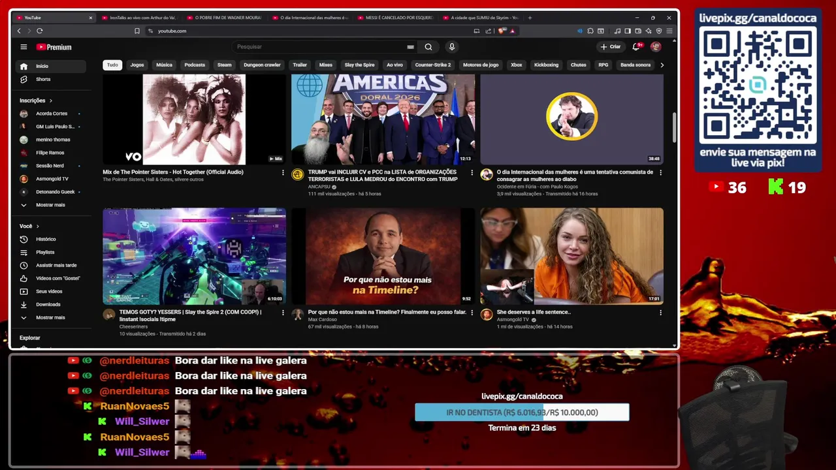The width and height of the screenshot is (836, 470).
Task: Click the page vertical scrollbar thumb
Action: tap(674, 128)
